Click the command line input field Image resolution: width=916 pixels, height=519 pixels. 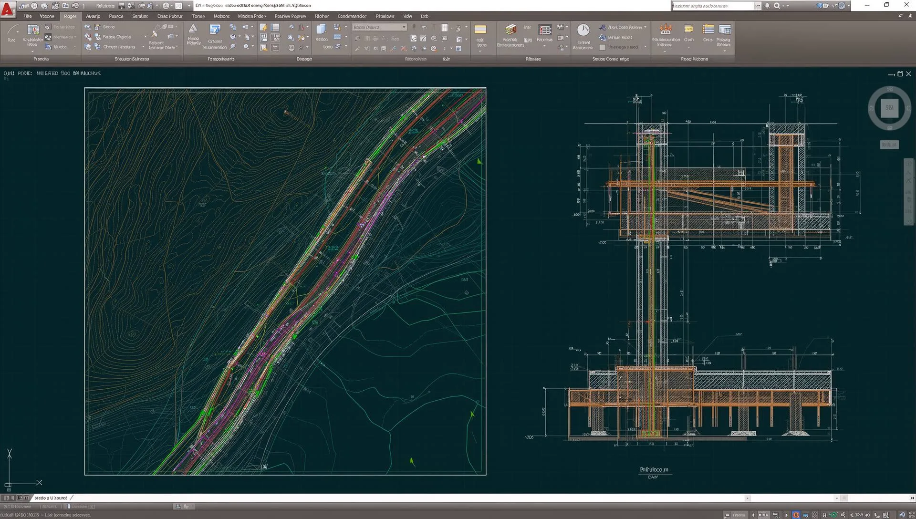(x=410, y=498)
